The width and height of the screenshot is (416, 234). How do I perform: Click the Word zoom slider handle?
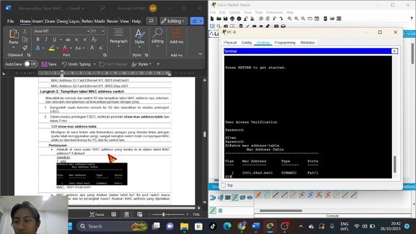(x=163, y=214)
